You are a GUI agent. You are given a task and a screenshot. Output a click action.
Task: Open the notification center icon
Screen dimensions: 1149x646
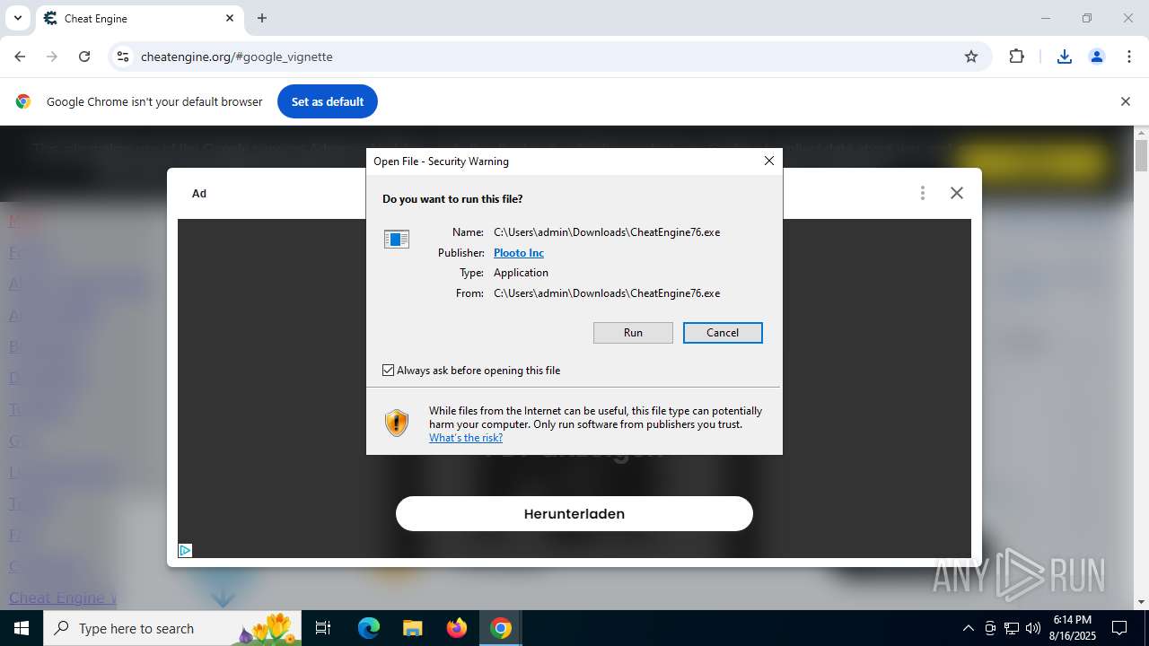coord(1120,628)
